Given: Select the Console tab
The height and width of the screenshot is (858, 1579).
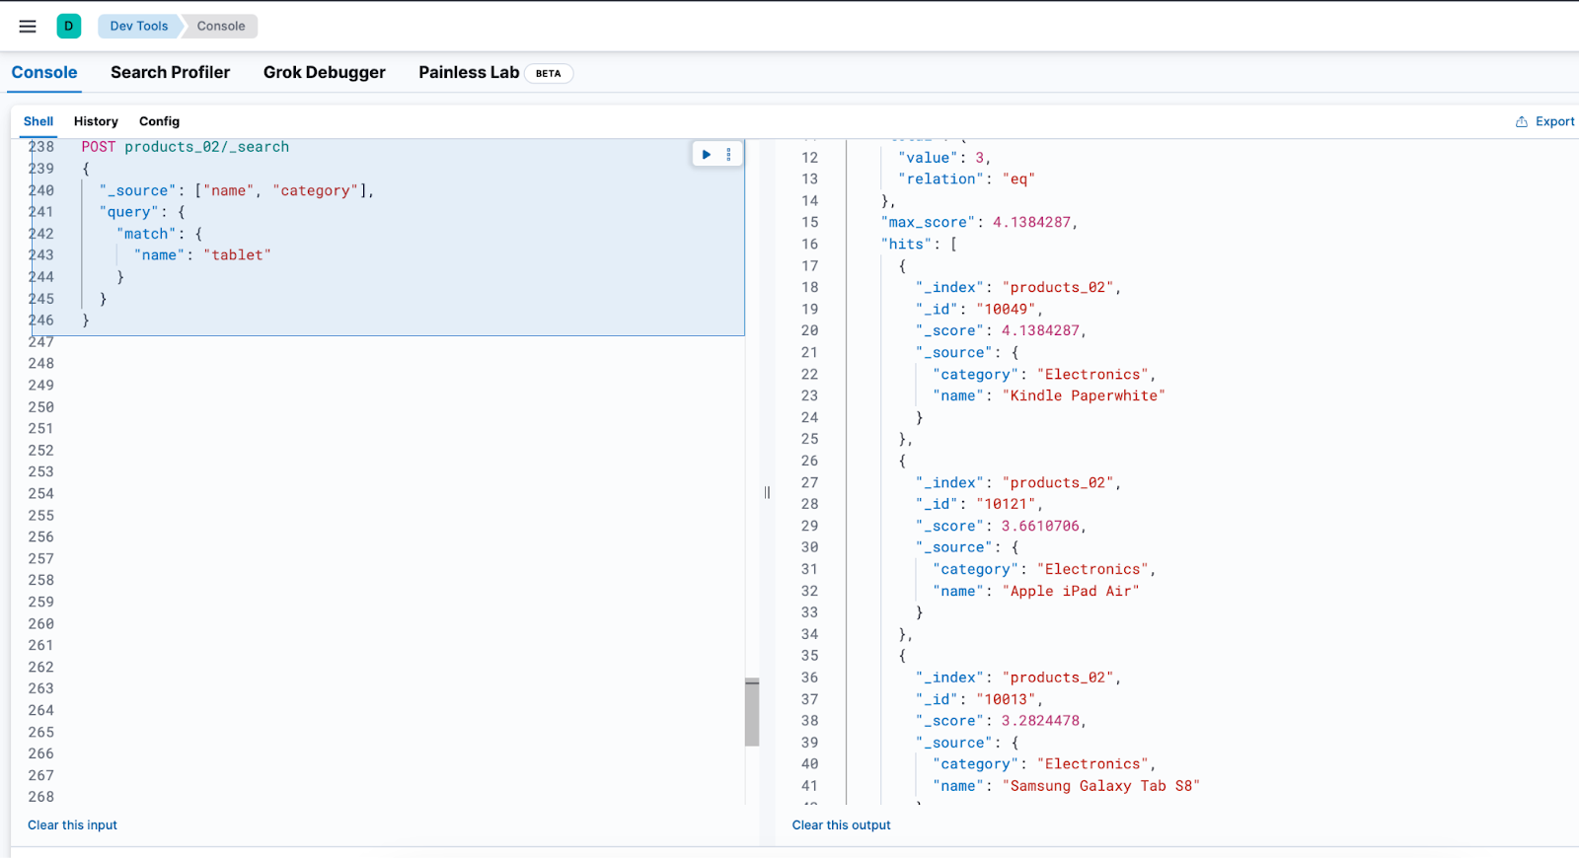Looking at the screenshot, I should (x=44, y=73).
